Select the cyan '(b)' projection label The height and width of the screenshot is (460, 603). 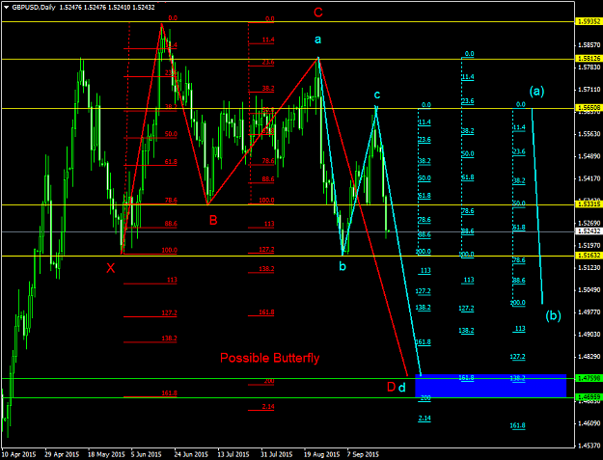point(554,315)
